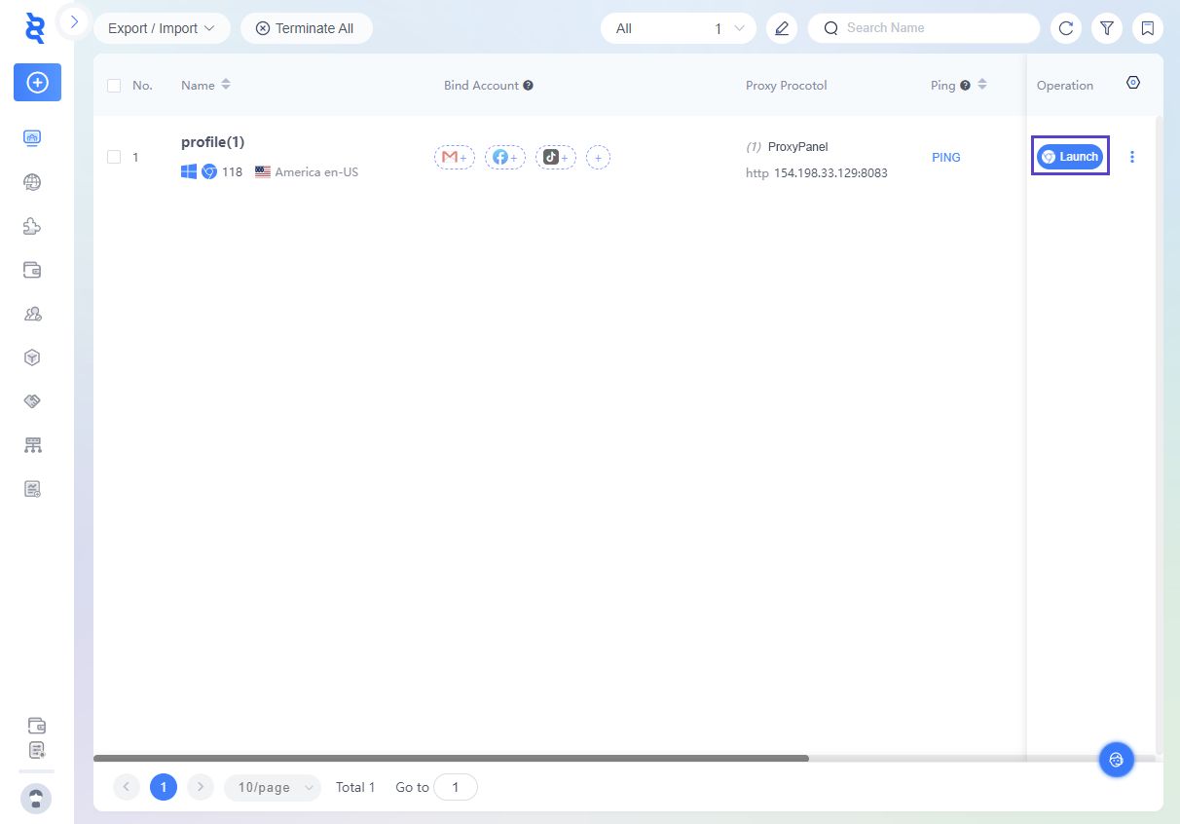This screenshot has height=824, width=1180.
Task: Tick the select-all checkbox in table header
Action: pos(114,86)
